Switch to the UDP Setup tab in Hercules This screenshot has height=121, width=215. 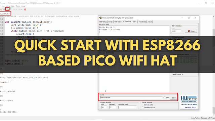click(x=103, y=22)
